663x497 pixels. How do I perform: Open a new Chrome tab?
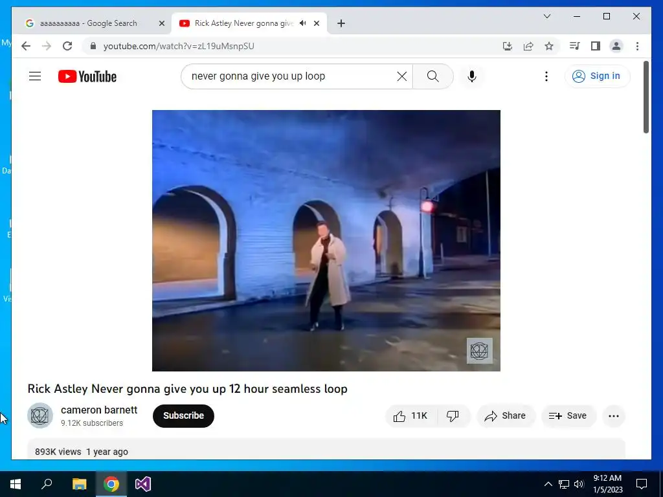point(341,23)
